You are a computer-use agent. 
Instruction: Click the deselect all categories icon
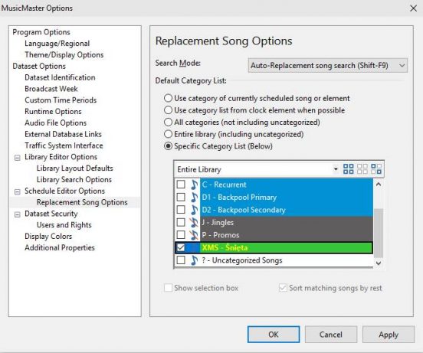pos(362,169)
